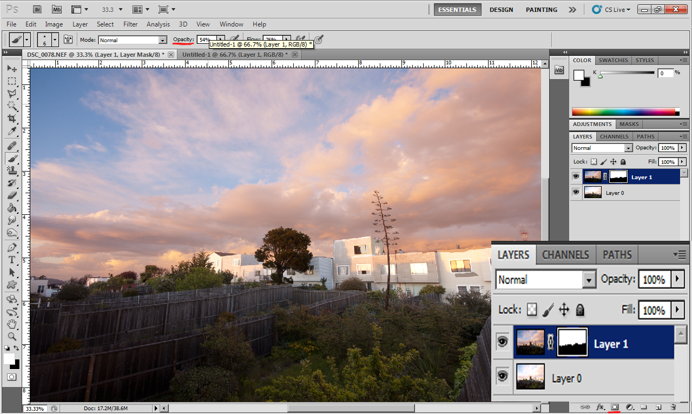This screenshot has width=692, height=414.
Task: Select the Horizontal Type tool
Action: click(12, 260)
